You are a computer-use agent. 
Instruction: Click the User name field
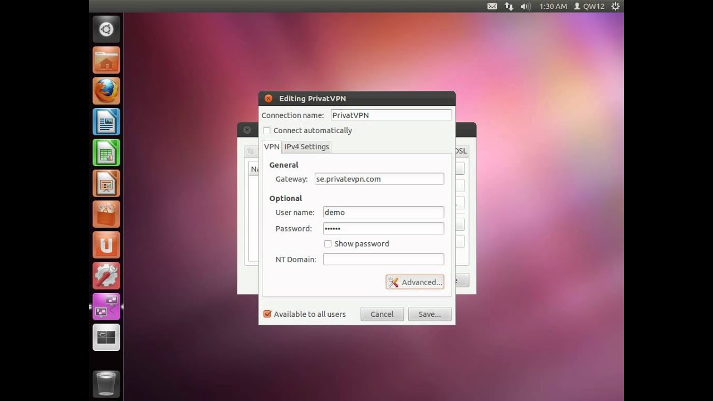(383, 212)
